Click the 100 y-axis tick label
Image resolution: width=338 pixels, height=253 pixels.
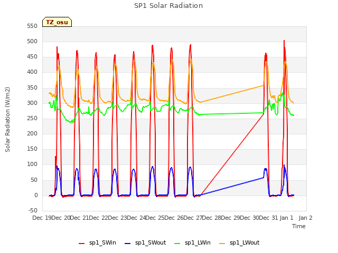pos(32,164)
